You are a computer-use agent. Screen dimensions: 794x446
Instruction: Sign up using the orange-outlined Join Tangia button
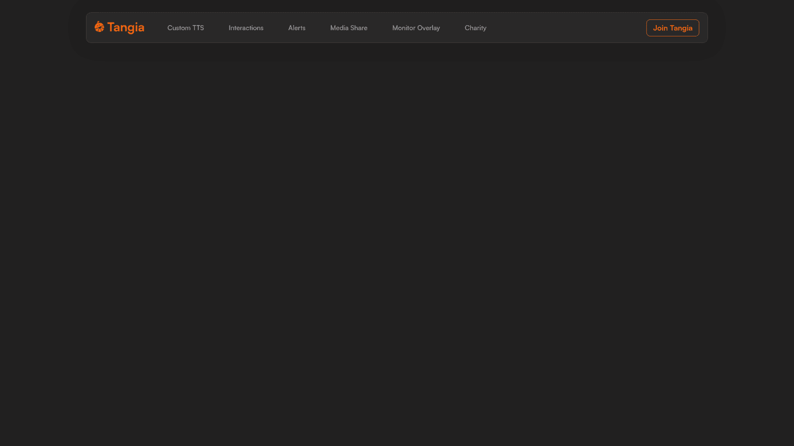click(673, 28)
